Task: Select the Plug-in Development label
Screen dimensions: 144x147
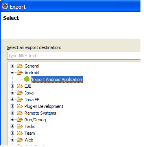Action: click(x=44, y=106)
